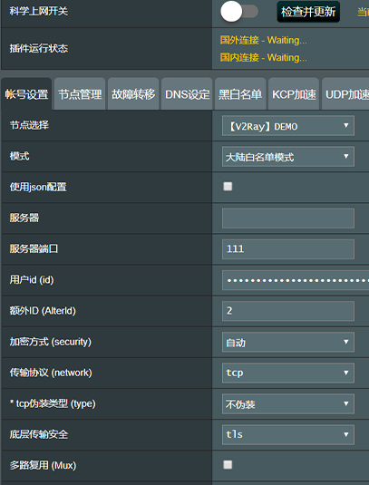Open the 节点管理 tab
Image resolution: width=369 pixels, height=485 pixels.
(x=80, y=94)
